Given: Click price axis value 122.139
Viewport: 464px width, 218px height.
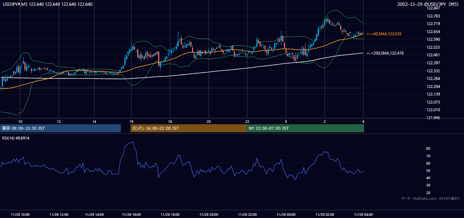Looking at the screenshot, I should click(x=432, y=94).
